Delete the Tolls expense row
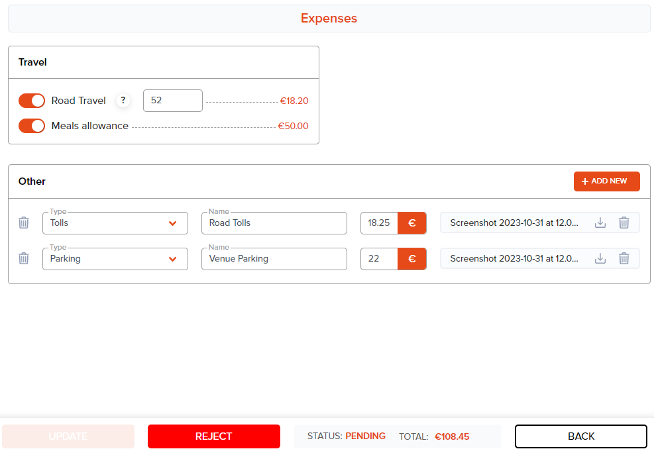 [24, 223]
